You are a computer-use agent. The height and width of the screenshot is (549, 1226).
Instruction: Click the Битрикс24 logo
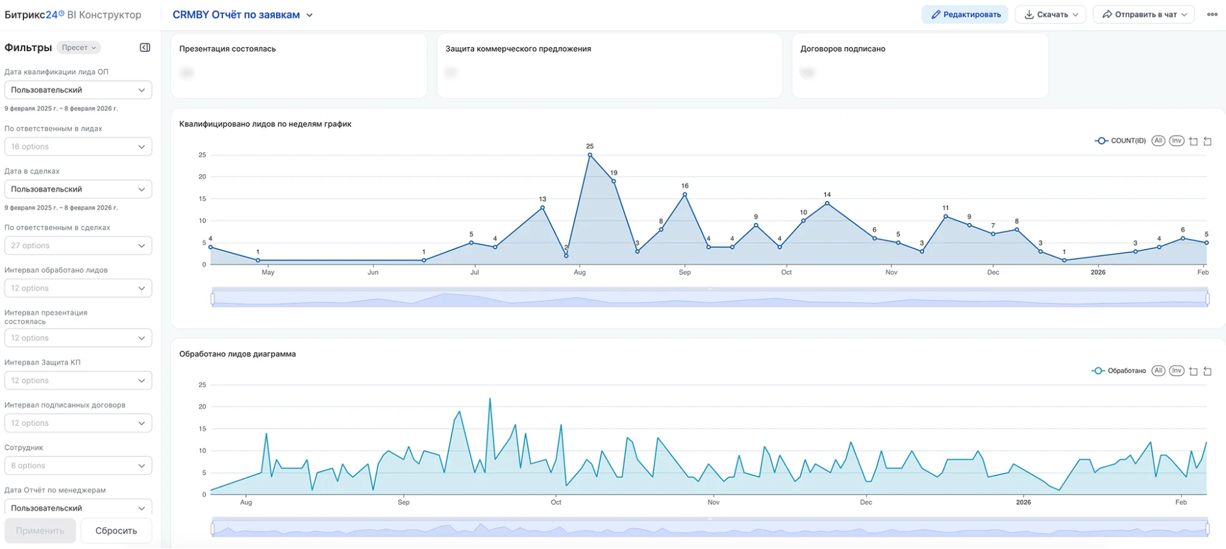tap(34, 15)
